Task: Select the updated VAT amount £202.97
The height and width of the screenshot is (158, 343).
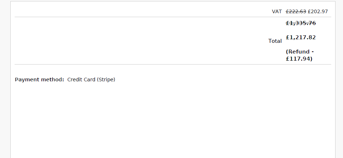Action: pos(318,11)
